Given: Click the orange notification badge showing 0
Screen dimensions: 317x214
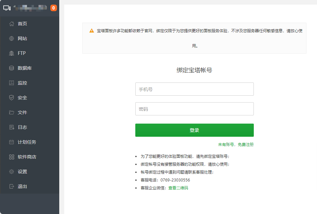Looking at the screenshot, I should pyautogui.click(x=54, y=8).
